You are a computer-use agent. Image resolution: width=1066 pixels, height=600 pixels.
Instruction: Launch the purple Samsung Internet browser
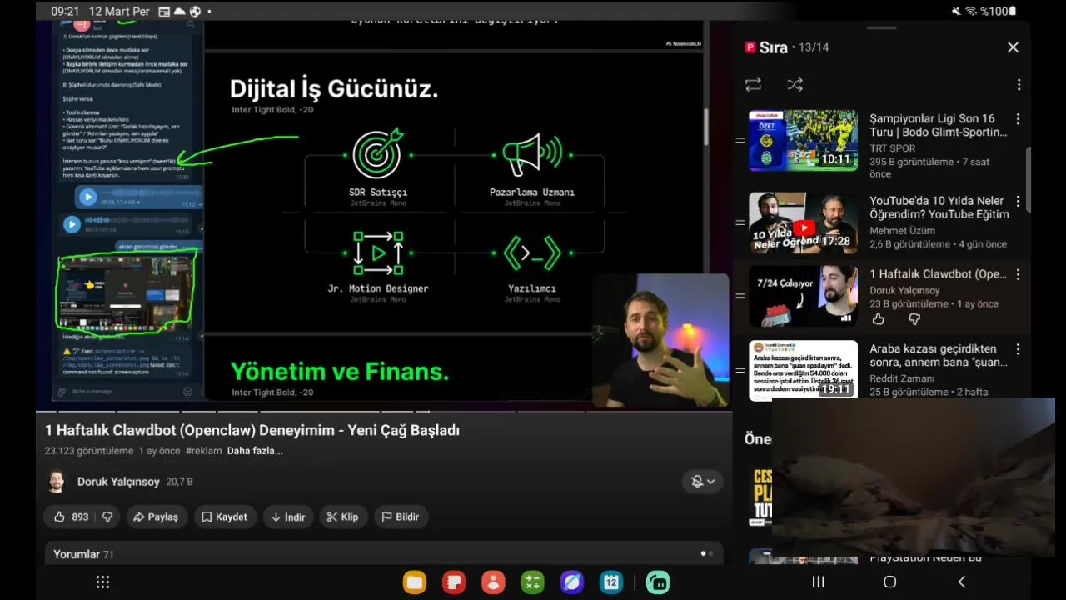tap(571, 582)
